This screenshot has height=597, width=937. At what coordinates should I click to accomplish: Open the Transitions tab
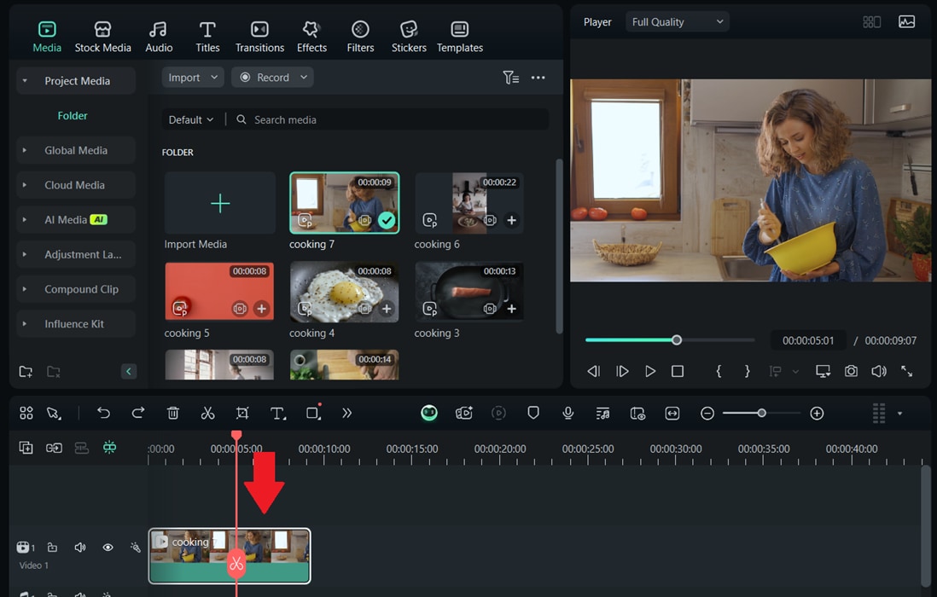(259, 37)
